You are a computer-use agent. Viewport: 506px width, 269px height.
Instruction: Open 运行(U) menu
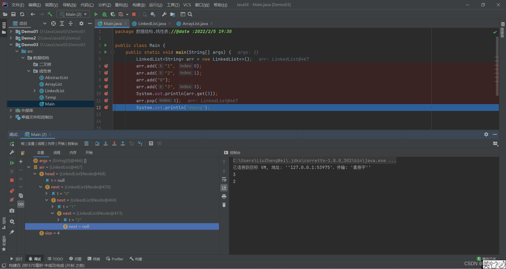tap(155, 5)
